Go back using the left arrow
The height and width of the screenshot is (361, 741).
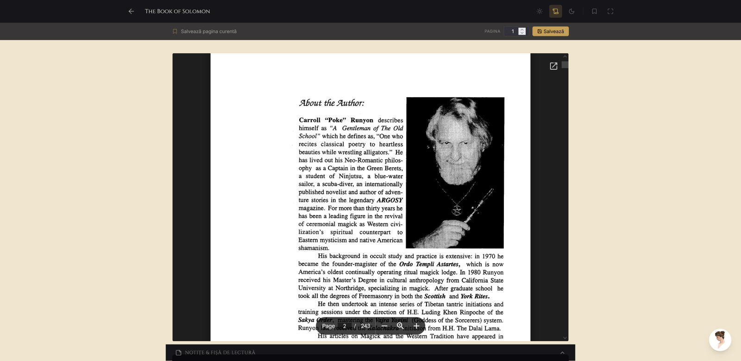[131, 11]
